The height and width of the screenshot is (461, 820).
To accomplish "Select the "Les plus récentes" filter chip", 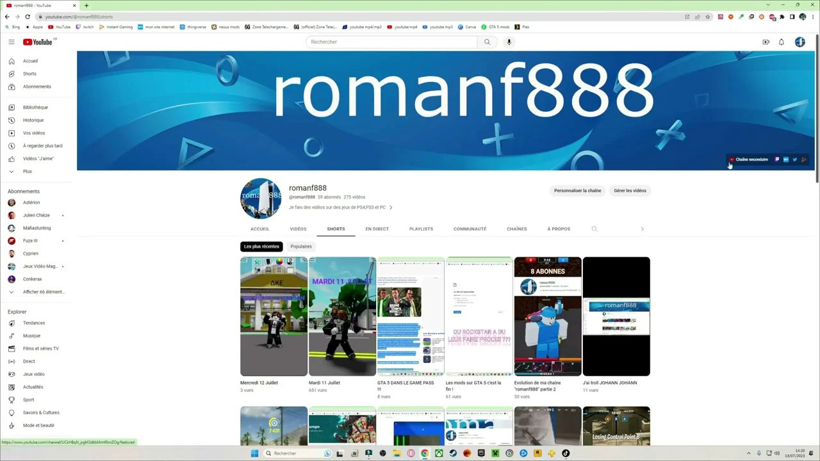I will [261, 247].
